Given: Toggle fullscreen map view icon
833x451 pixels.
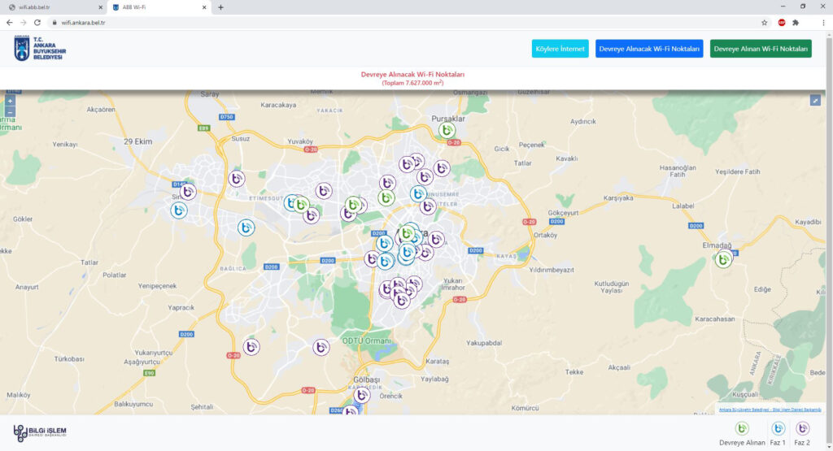Looking at the screenshot, I should [x=815, y=101].
